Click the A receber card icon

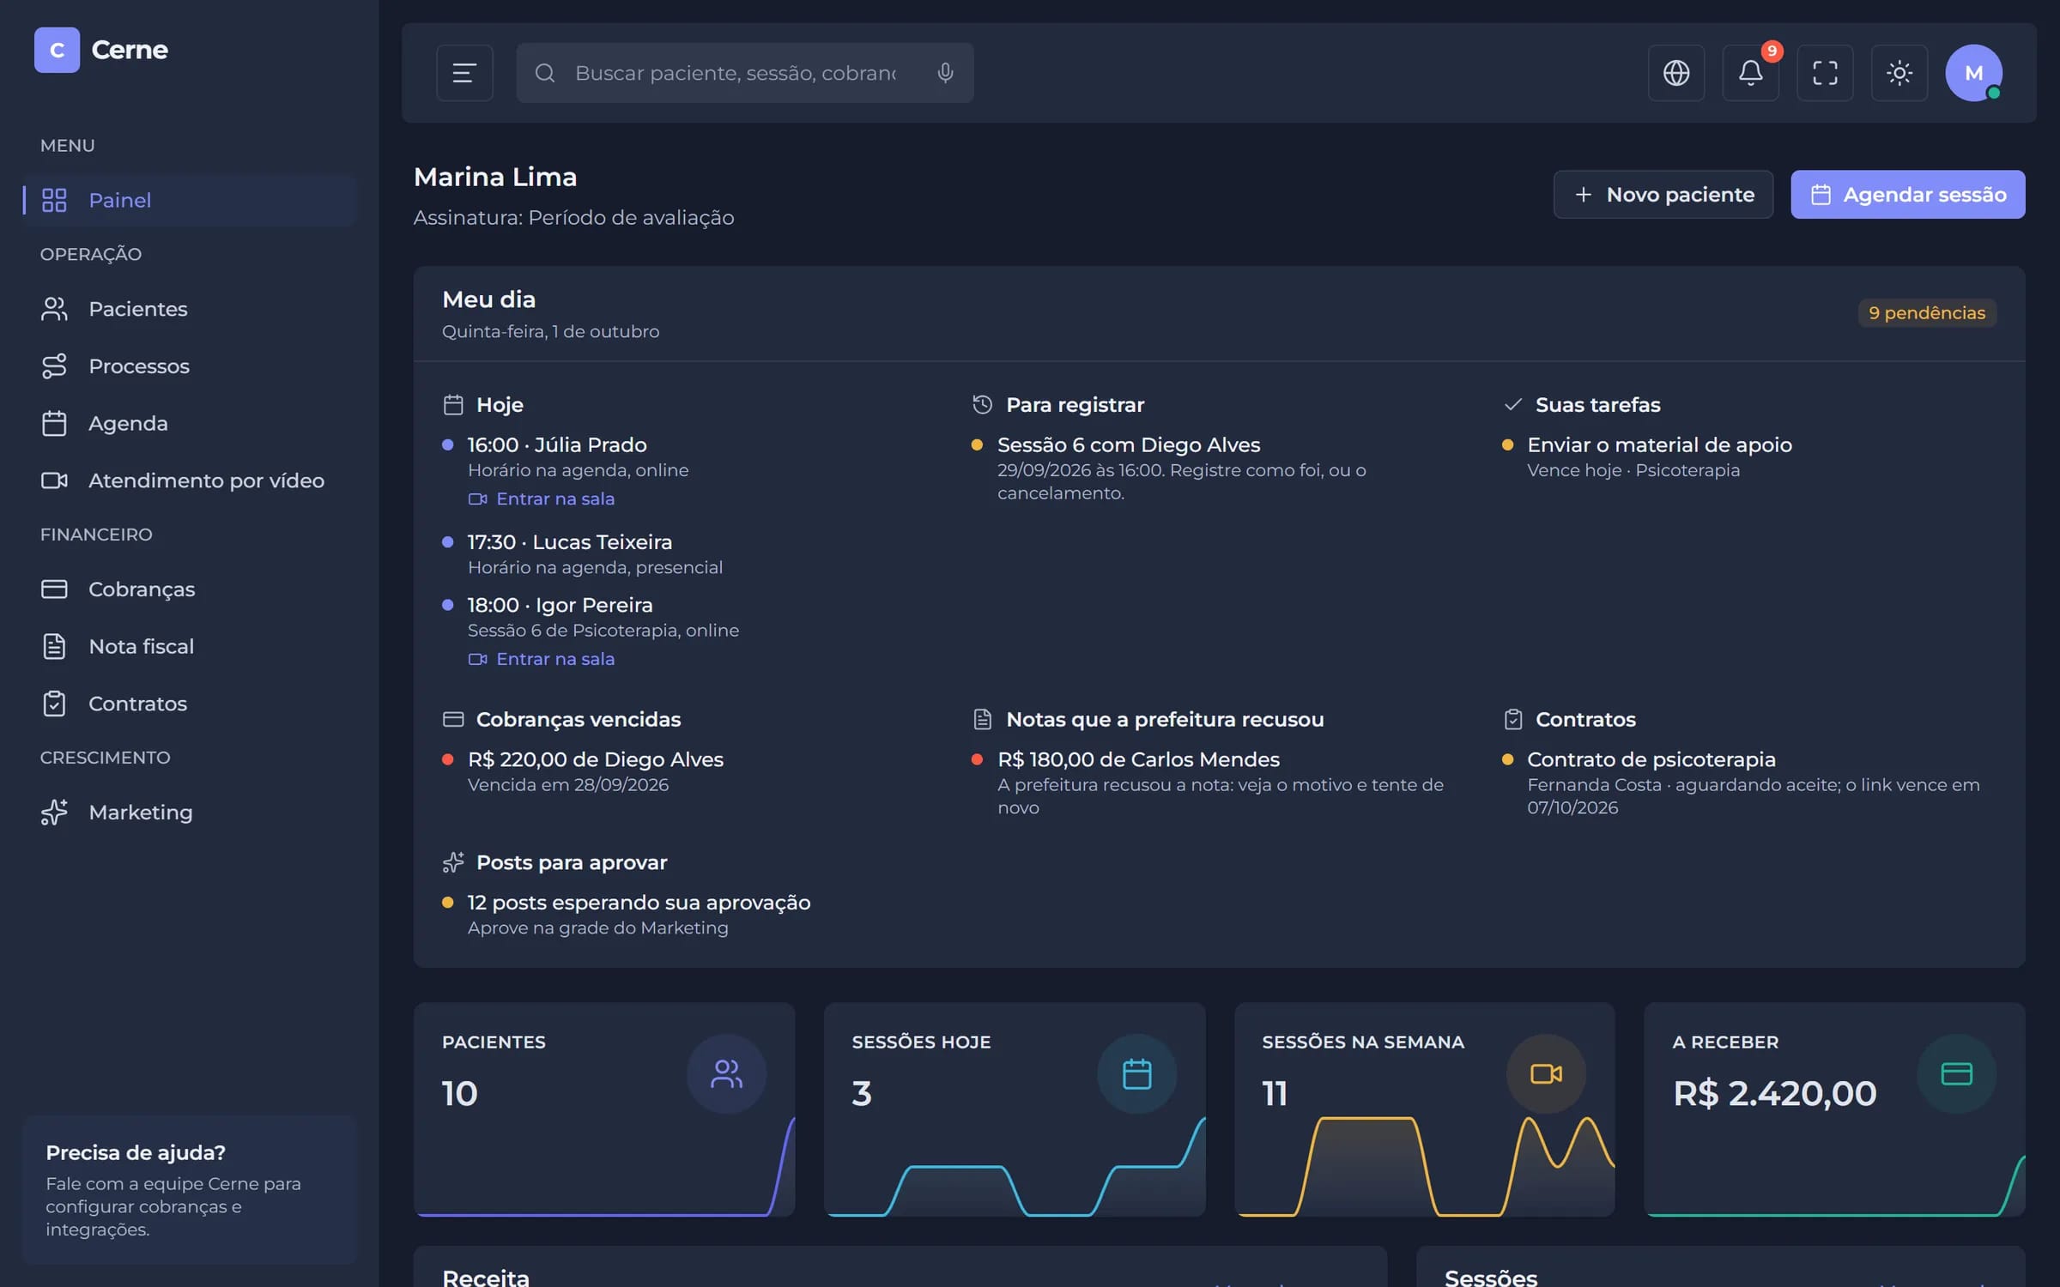pyautogui.click(x=1956, y=1074)
